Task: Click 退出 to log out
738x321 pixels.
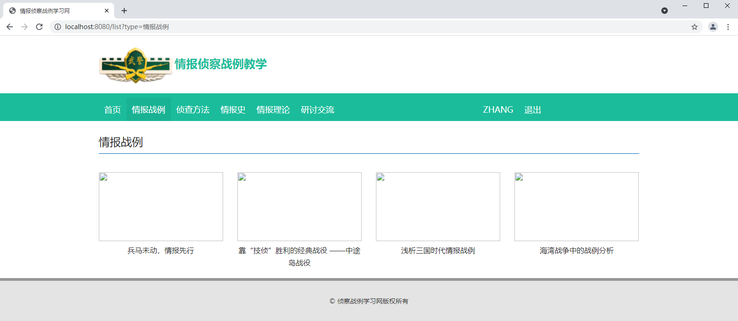Action: pyautogui.click(x=533, y=109)
